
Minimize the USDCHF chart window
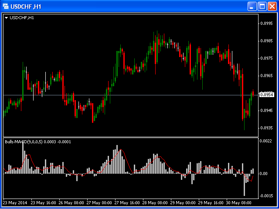tap(252, 7)
